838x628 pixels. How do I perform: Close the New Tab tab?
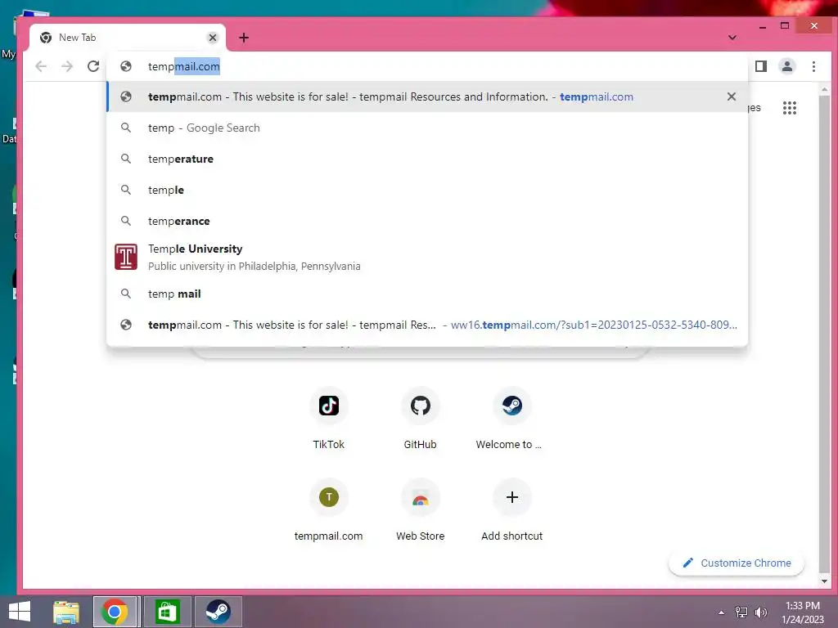point(213,38)
